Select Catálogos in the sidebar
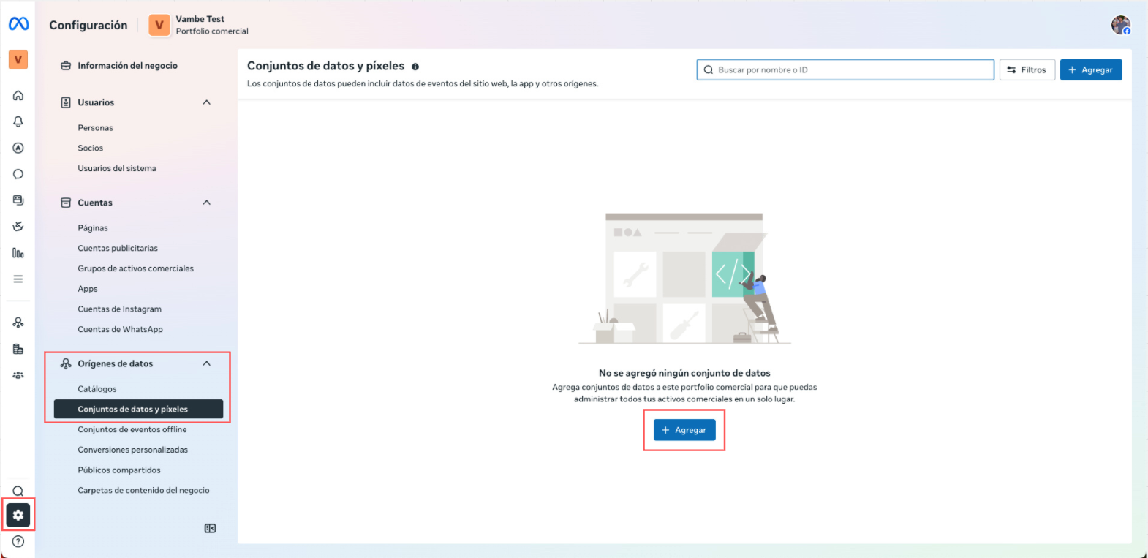This screenshot has height=558, width=1148. [97, 389]
